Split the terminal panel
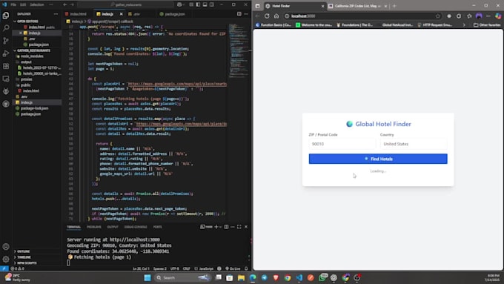The height and width of the screenshot is (284, 504). point(226,227)
